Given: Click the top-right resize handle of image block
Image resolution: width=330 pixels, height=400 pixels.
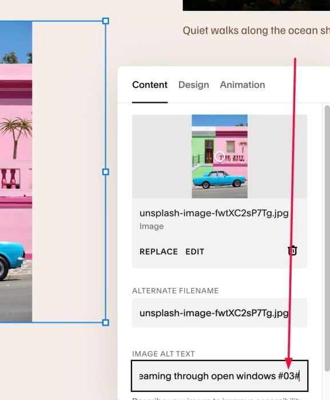Looking at the screenshot, I should [105, 21].
